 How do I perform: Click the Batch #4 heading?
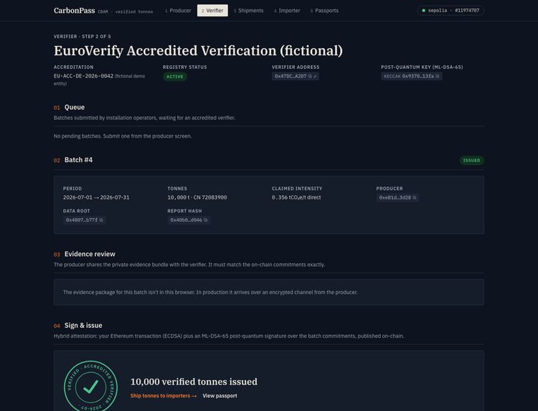click(78, 160)
